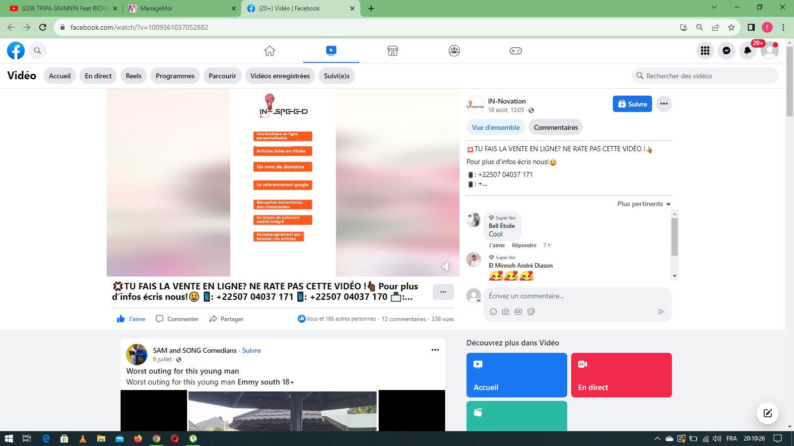This screenshot has height=446, width=794.
Task: Click the Facebook search magnifier icon
Action: pyautogui.click(x=37, y=51)
